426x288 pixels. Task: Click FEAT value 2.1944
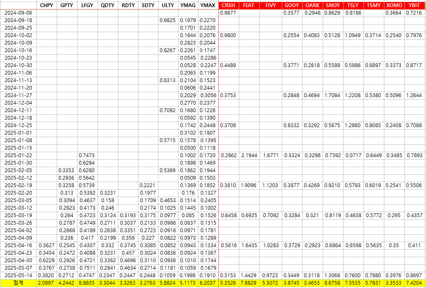coord(249,155)
